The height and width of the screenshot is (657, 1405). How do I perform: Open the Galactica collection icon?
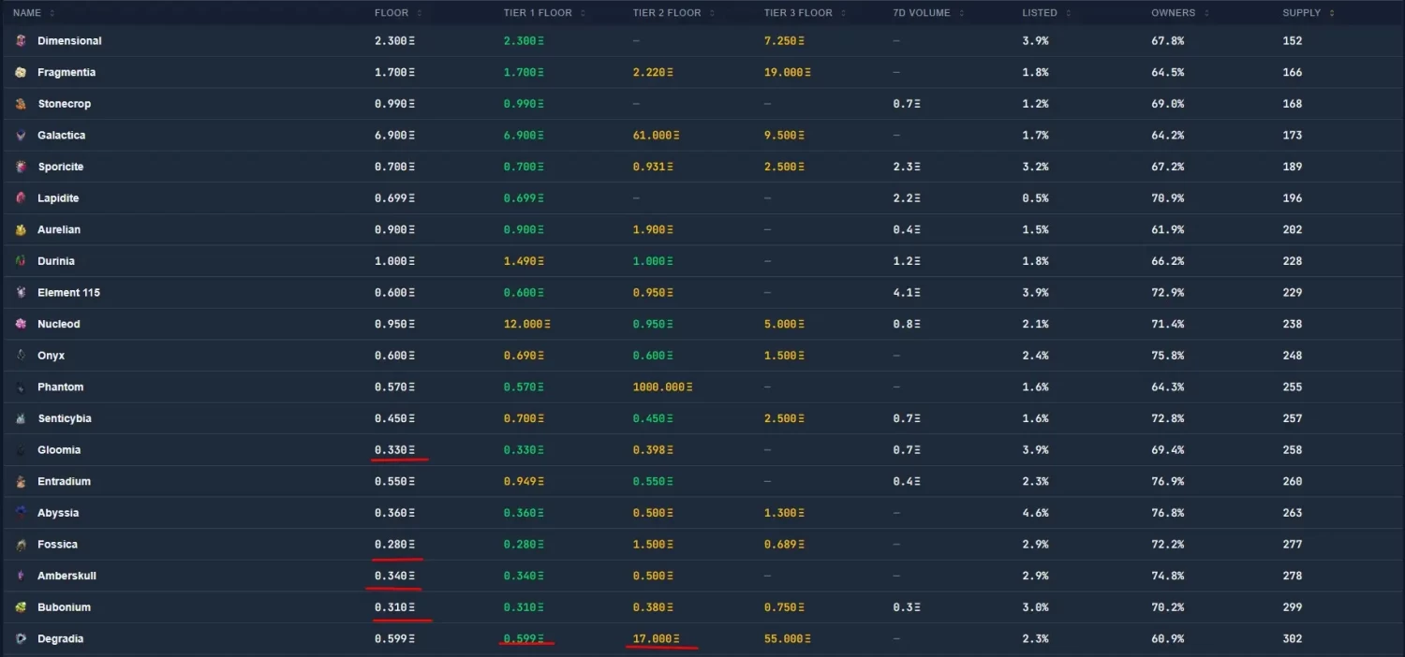pos(21,136)
